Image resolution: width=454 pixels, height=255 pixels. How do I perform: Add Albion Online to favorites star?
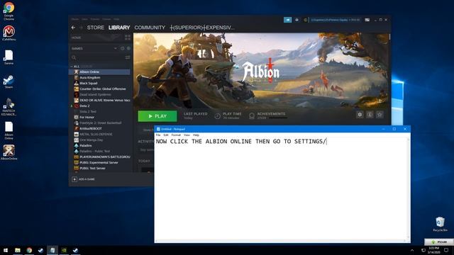pos(380,115)
